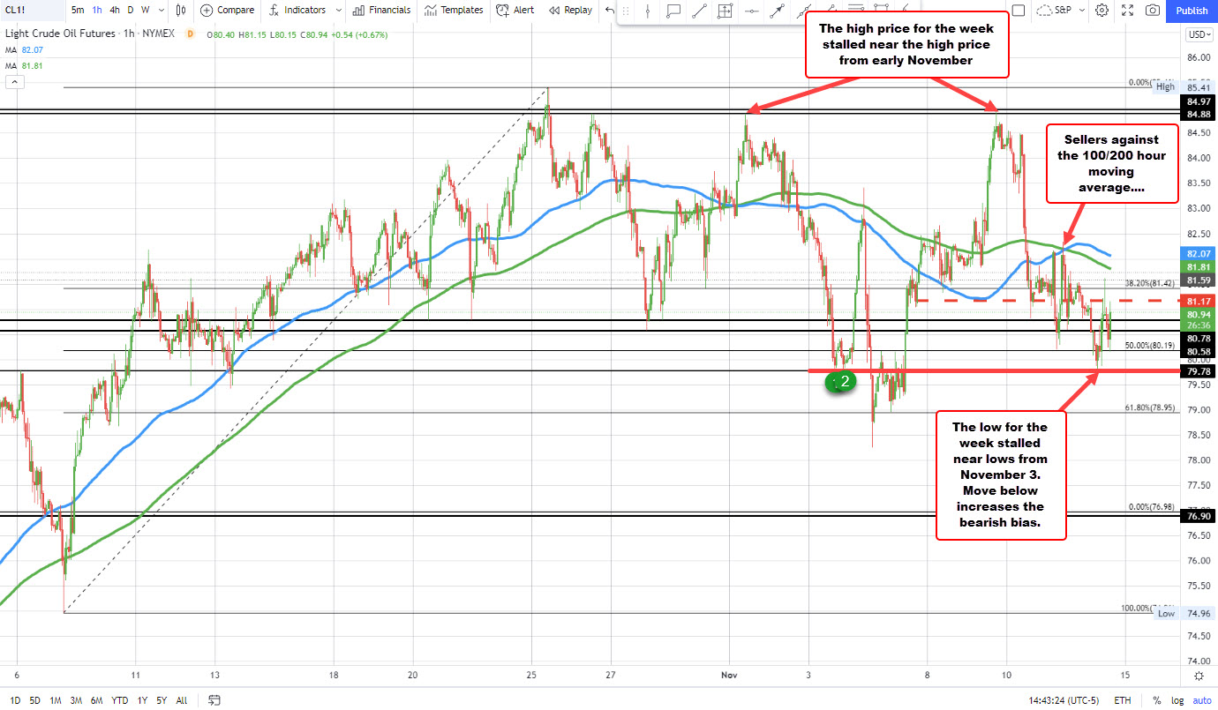The height and width of the screenshot is (710, 1218).
Task: Click the S&P cloud layout name
Action: pyautogui.click(x=1053, y=11)
